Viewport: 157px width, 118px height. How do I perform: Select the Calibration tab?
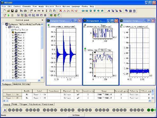pos(35,104)
